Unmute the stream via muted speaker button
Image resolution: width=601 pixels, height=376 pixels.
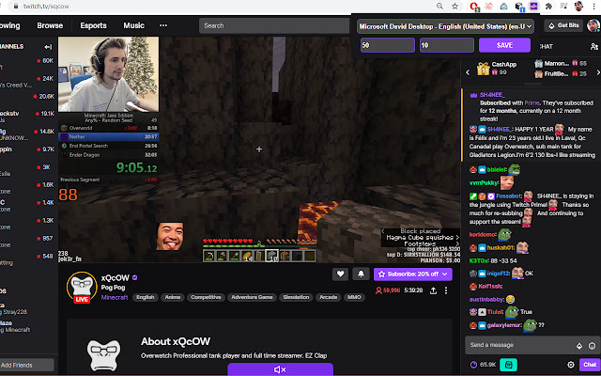(280, 369)
